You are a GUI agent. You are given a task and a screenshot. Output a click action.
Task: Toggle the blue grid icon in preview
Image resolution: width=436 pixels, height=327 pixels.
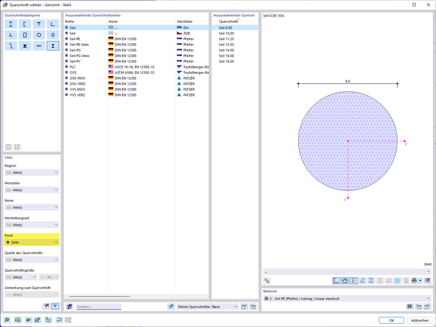[398, 281]
